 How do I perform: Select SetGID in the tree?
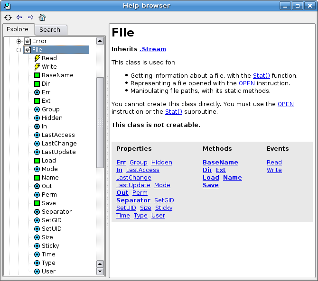click(x=52, y=220)
